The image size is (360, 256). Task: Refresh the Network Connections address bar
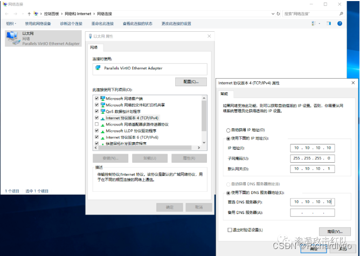click(278, 14)
